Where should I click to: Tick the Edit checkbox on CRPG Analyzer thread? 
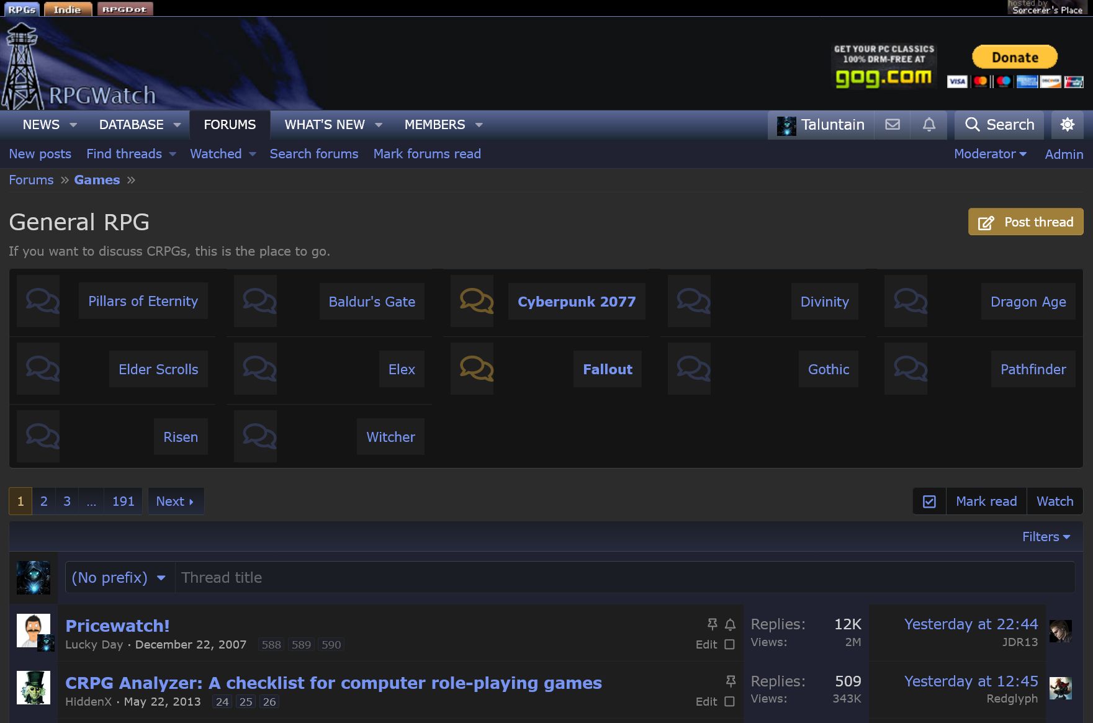(x=730, y=702)
